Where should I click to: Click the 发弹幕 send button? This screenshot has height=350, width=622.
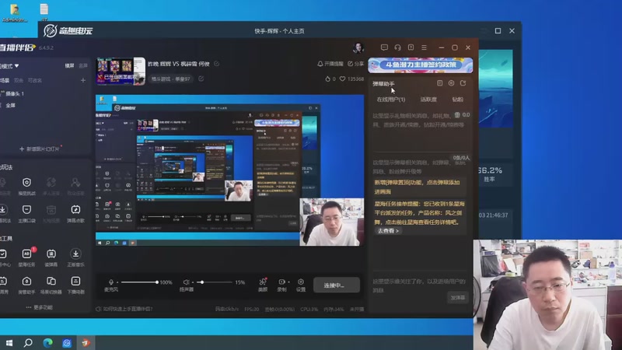tap(457, 298)
